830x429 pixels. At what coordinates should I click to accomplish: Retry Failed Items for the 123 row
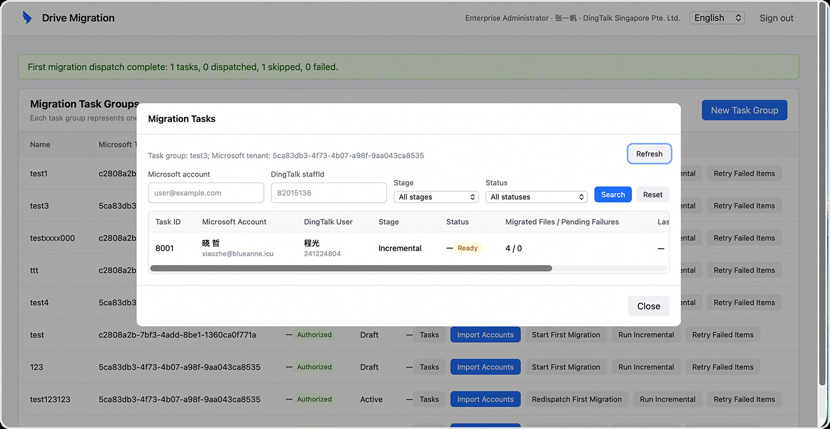tap(722, 367)
